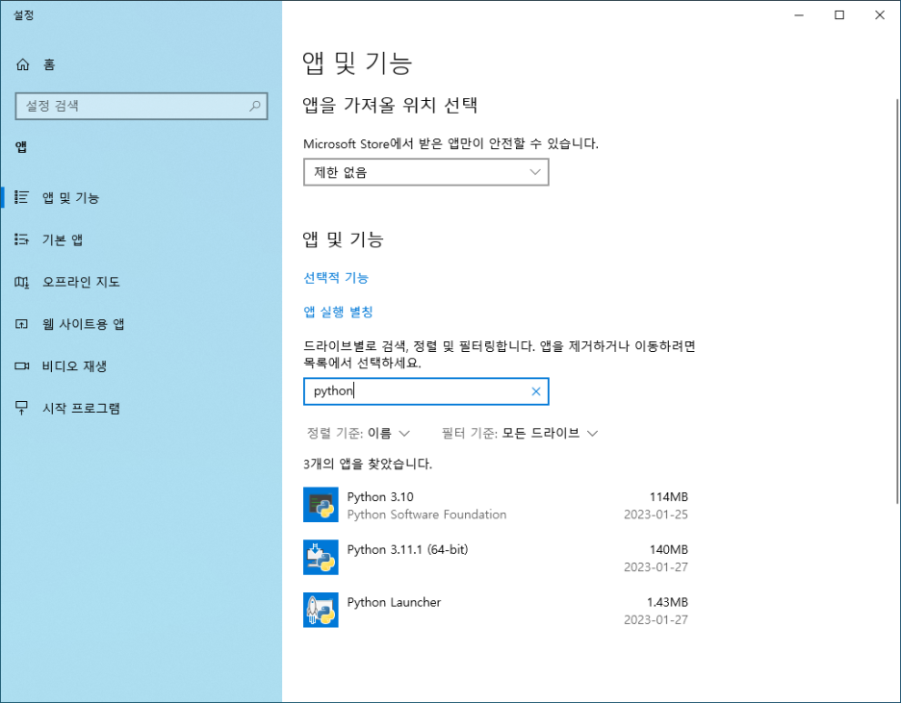Viewport: 901px width, 703px height.
Task: Open the 제한 없음 dropdown
Action: (425, 172)
